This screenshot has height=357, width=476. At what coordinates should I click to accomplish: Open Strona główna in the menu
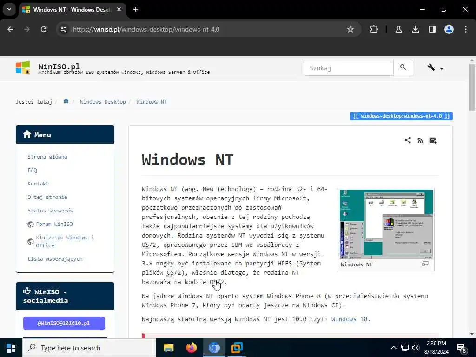(x=47, y=157)
